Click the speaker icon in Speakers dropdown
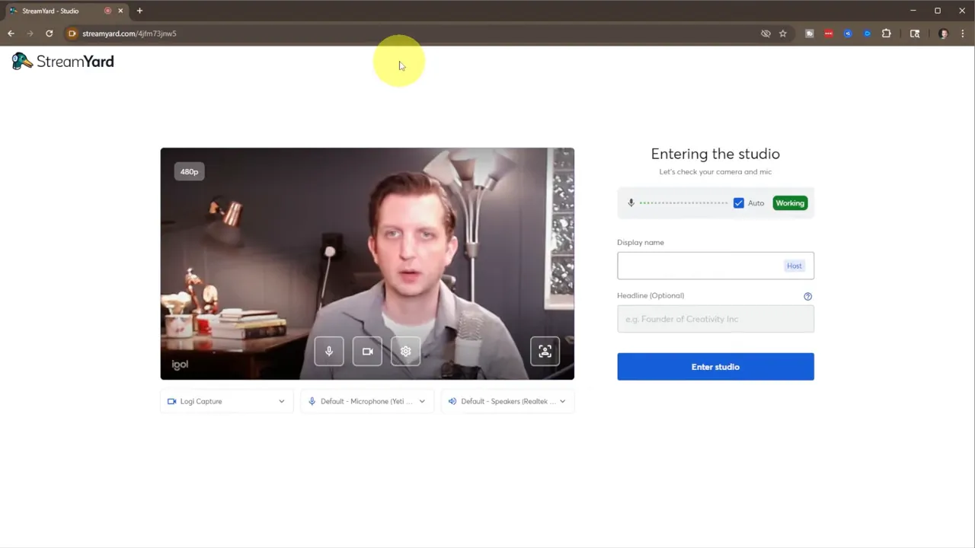 pos(452,401)
